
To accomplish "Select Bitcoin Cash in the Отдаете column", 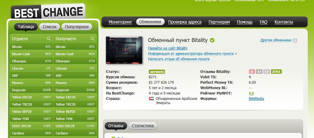I will coord(31,54).
